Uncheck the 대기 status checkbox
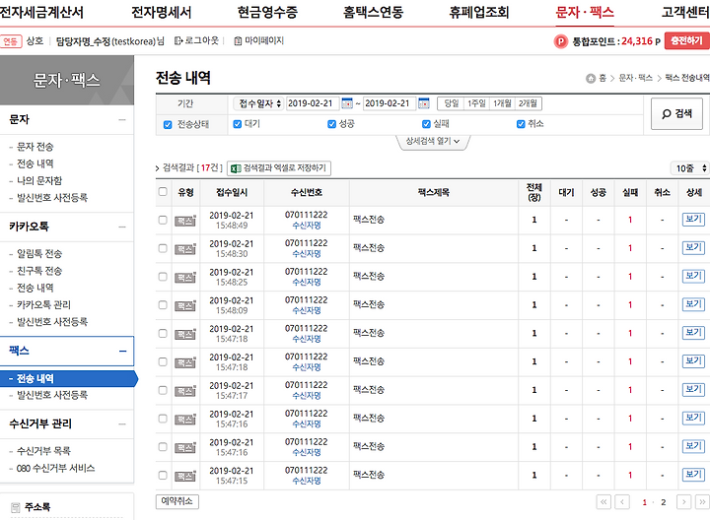710x520 pixels. pyautogui.click(x=238, y=124)
